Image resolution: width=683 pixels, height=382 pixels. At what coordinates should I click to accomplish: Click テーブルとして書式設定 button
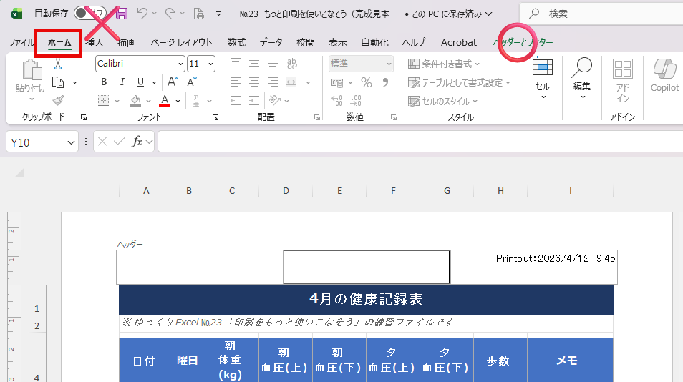[x=460, y=82]
